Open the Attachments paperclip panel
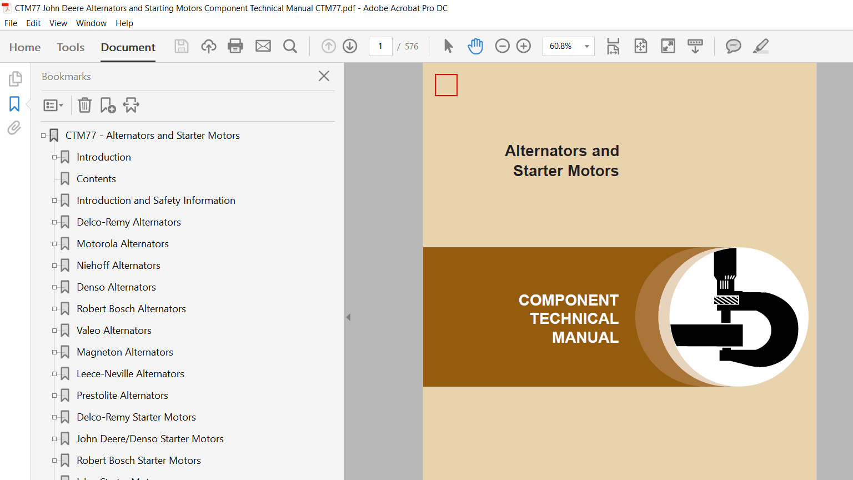Screen dimensions: 853x480 pyautogui.click(x=14, y=128)
